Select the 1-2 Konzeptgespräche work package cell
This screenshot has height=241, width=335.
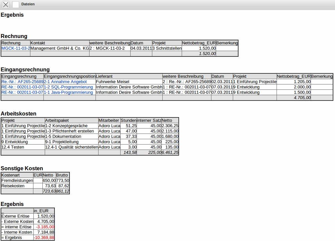coord(66,126)
